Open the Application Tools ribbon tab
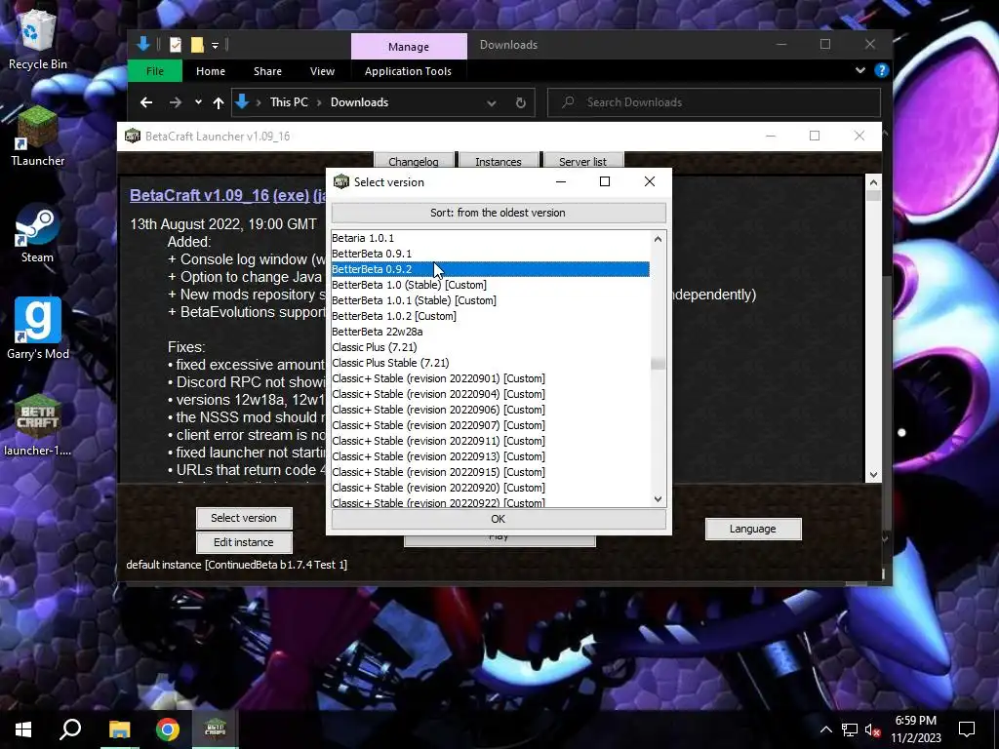Viewport: 999px width, 749px height. (408, 71)
